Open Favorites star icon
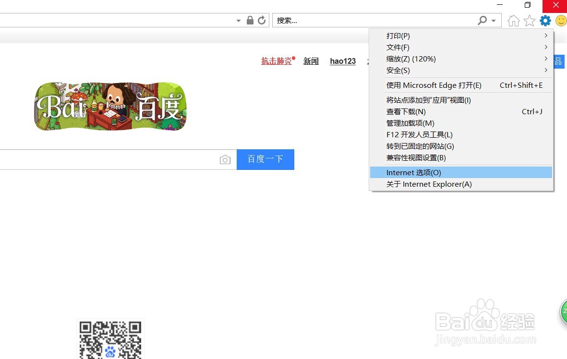Viewport: 567px width, 359px height. coord(530,21)
